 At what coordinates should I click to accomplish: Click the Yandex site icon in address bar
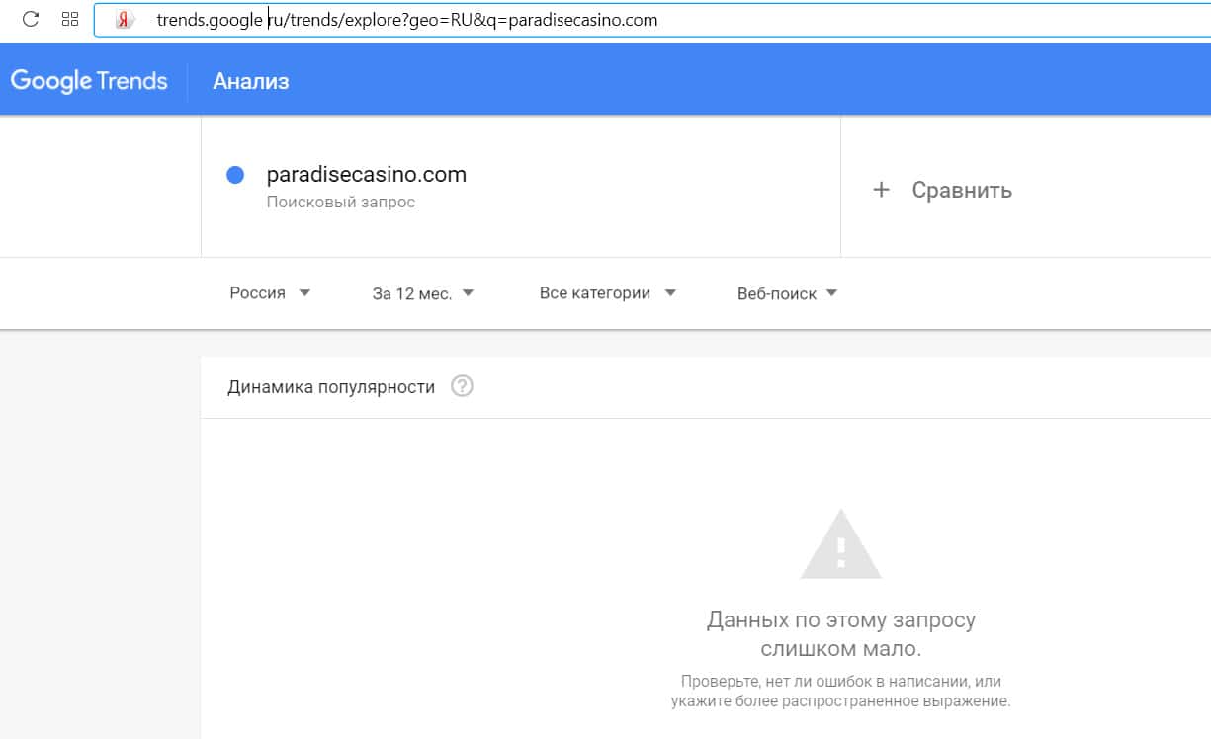tap(125, 20)
